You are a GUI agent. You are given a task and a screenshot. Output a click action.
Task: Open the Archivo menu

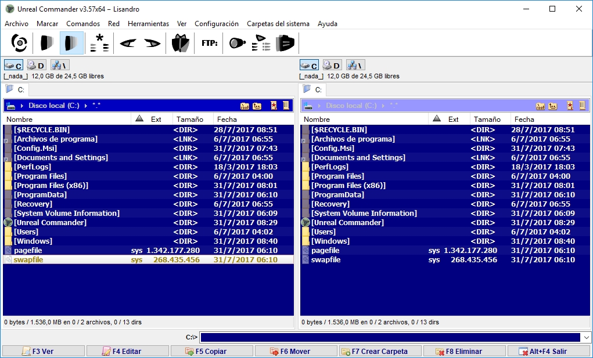click(17, 24)
